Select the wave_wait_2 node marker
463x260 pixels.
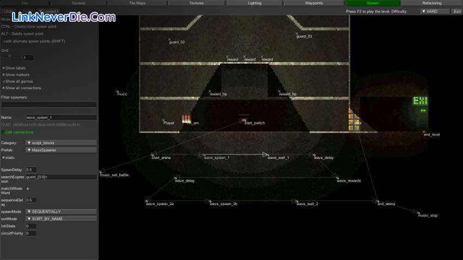point(297,201)
